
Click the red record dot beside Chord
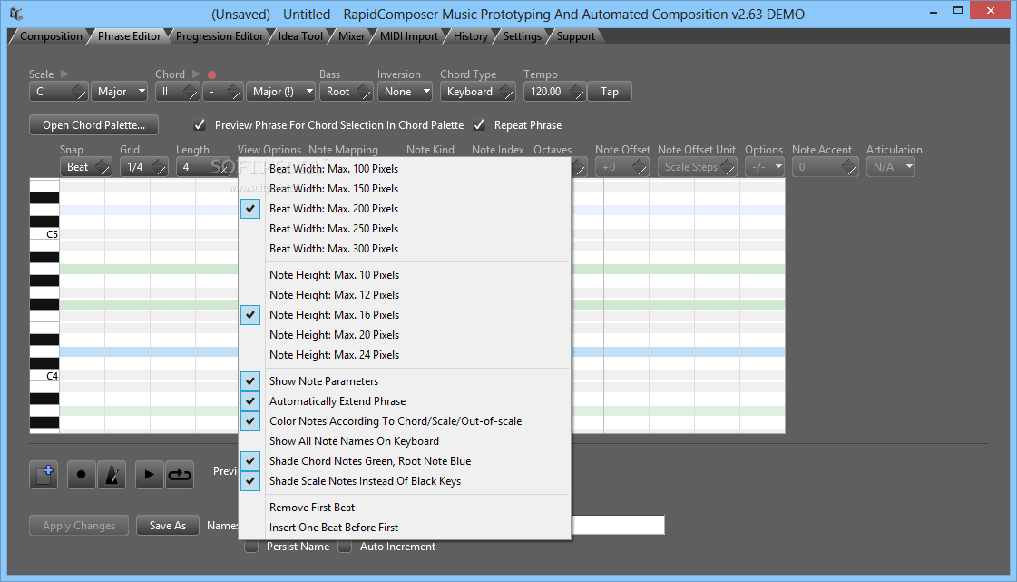pos(211,74)
